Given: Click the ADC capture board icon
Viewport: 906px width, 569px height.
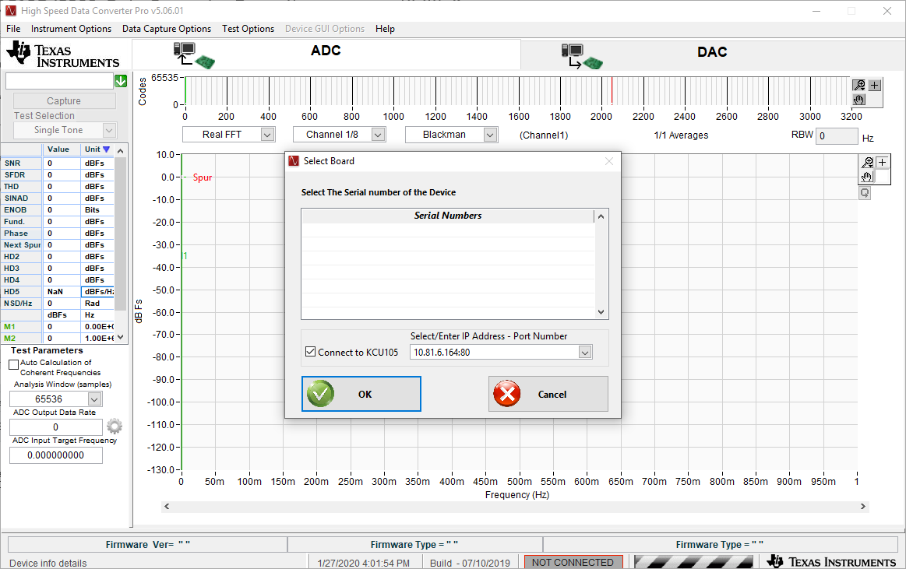Looking at the screenshot, I should coord(194,55).
